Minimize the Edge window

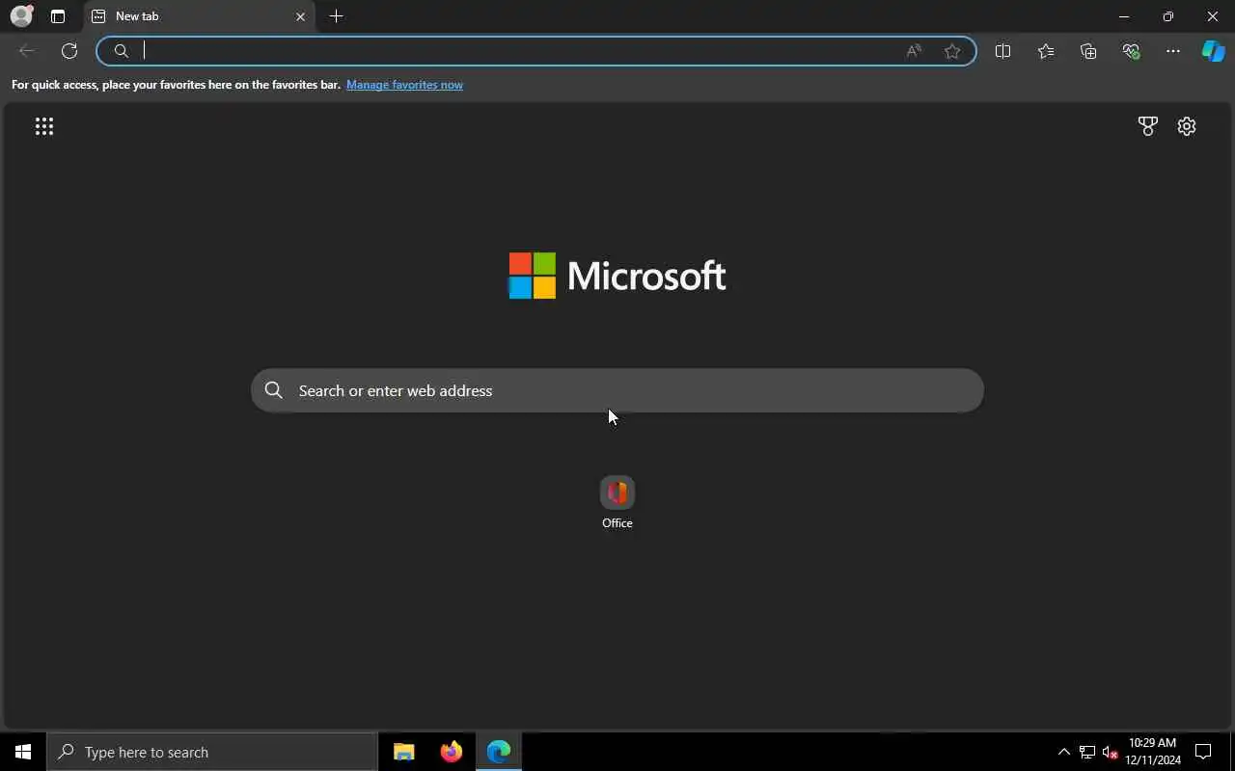[x=1124, y=16]
